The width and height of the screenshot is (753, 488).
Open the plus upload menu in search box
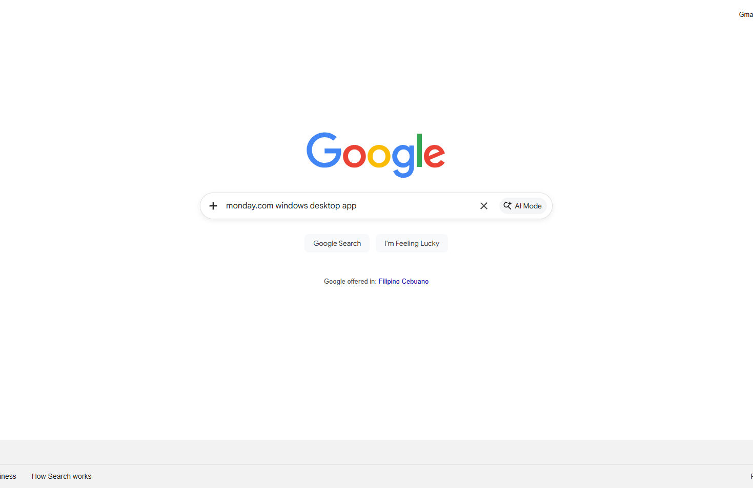(x=213, y=206)
